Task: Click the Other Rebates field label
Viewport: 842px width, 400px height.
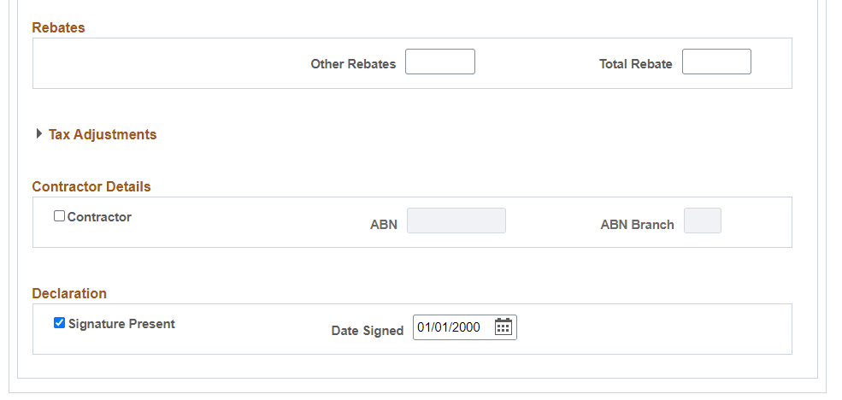Action: coord(353,64)
